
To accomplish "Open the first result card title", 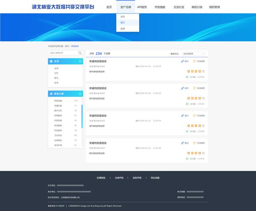I will [x=98, y=61].
